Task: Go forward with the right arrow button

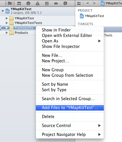Action: pos(95,3)
